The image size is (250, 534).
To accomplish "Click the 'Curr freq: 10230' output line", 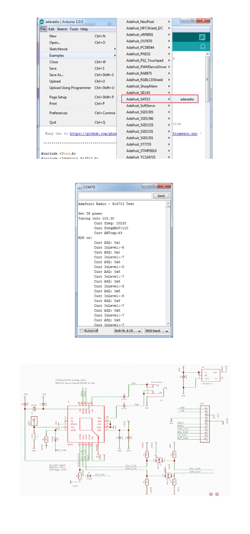I will (110, 223).
